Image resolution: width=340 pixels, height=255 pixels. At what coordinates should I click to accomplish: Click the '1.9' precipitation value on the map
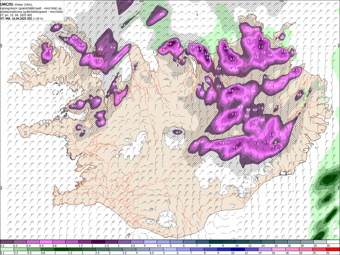283,52
